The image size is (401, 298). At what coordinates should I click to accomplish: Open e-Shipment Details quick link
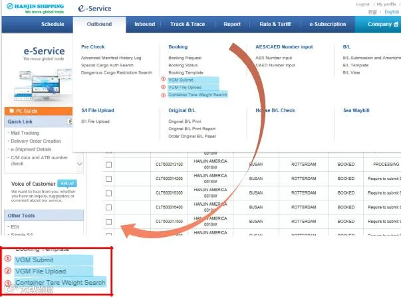(31, 149)
